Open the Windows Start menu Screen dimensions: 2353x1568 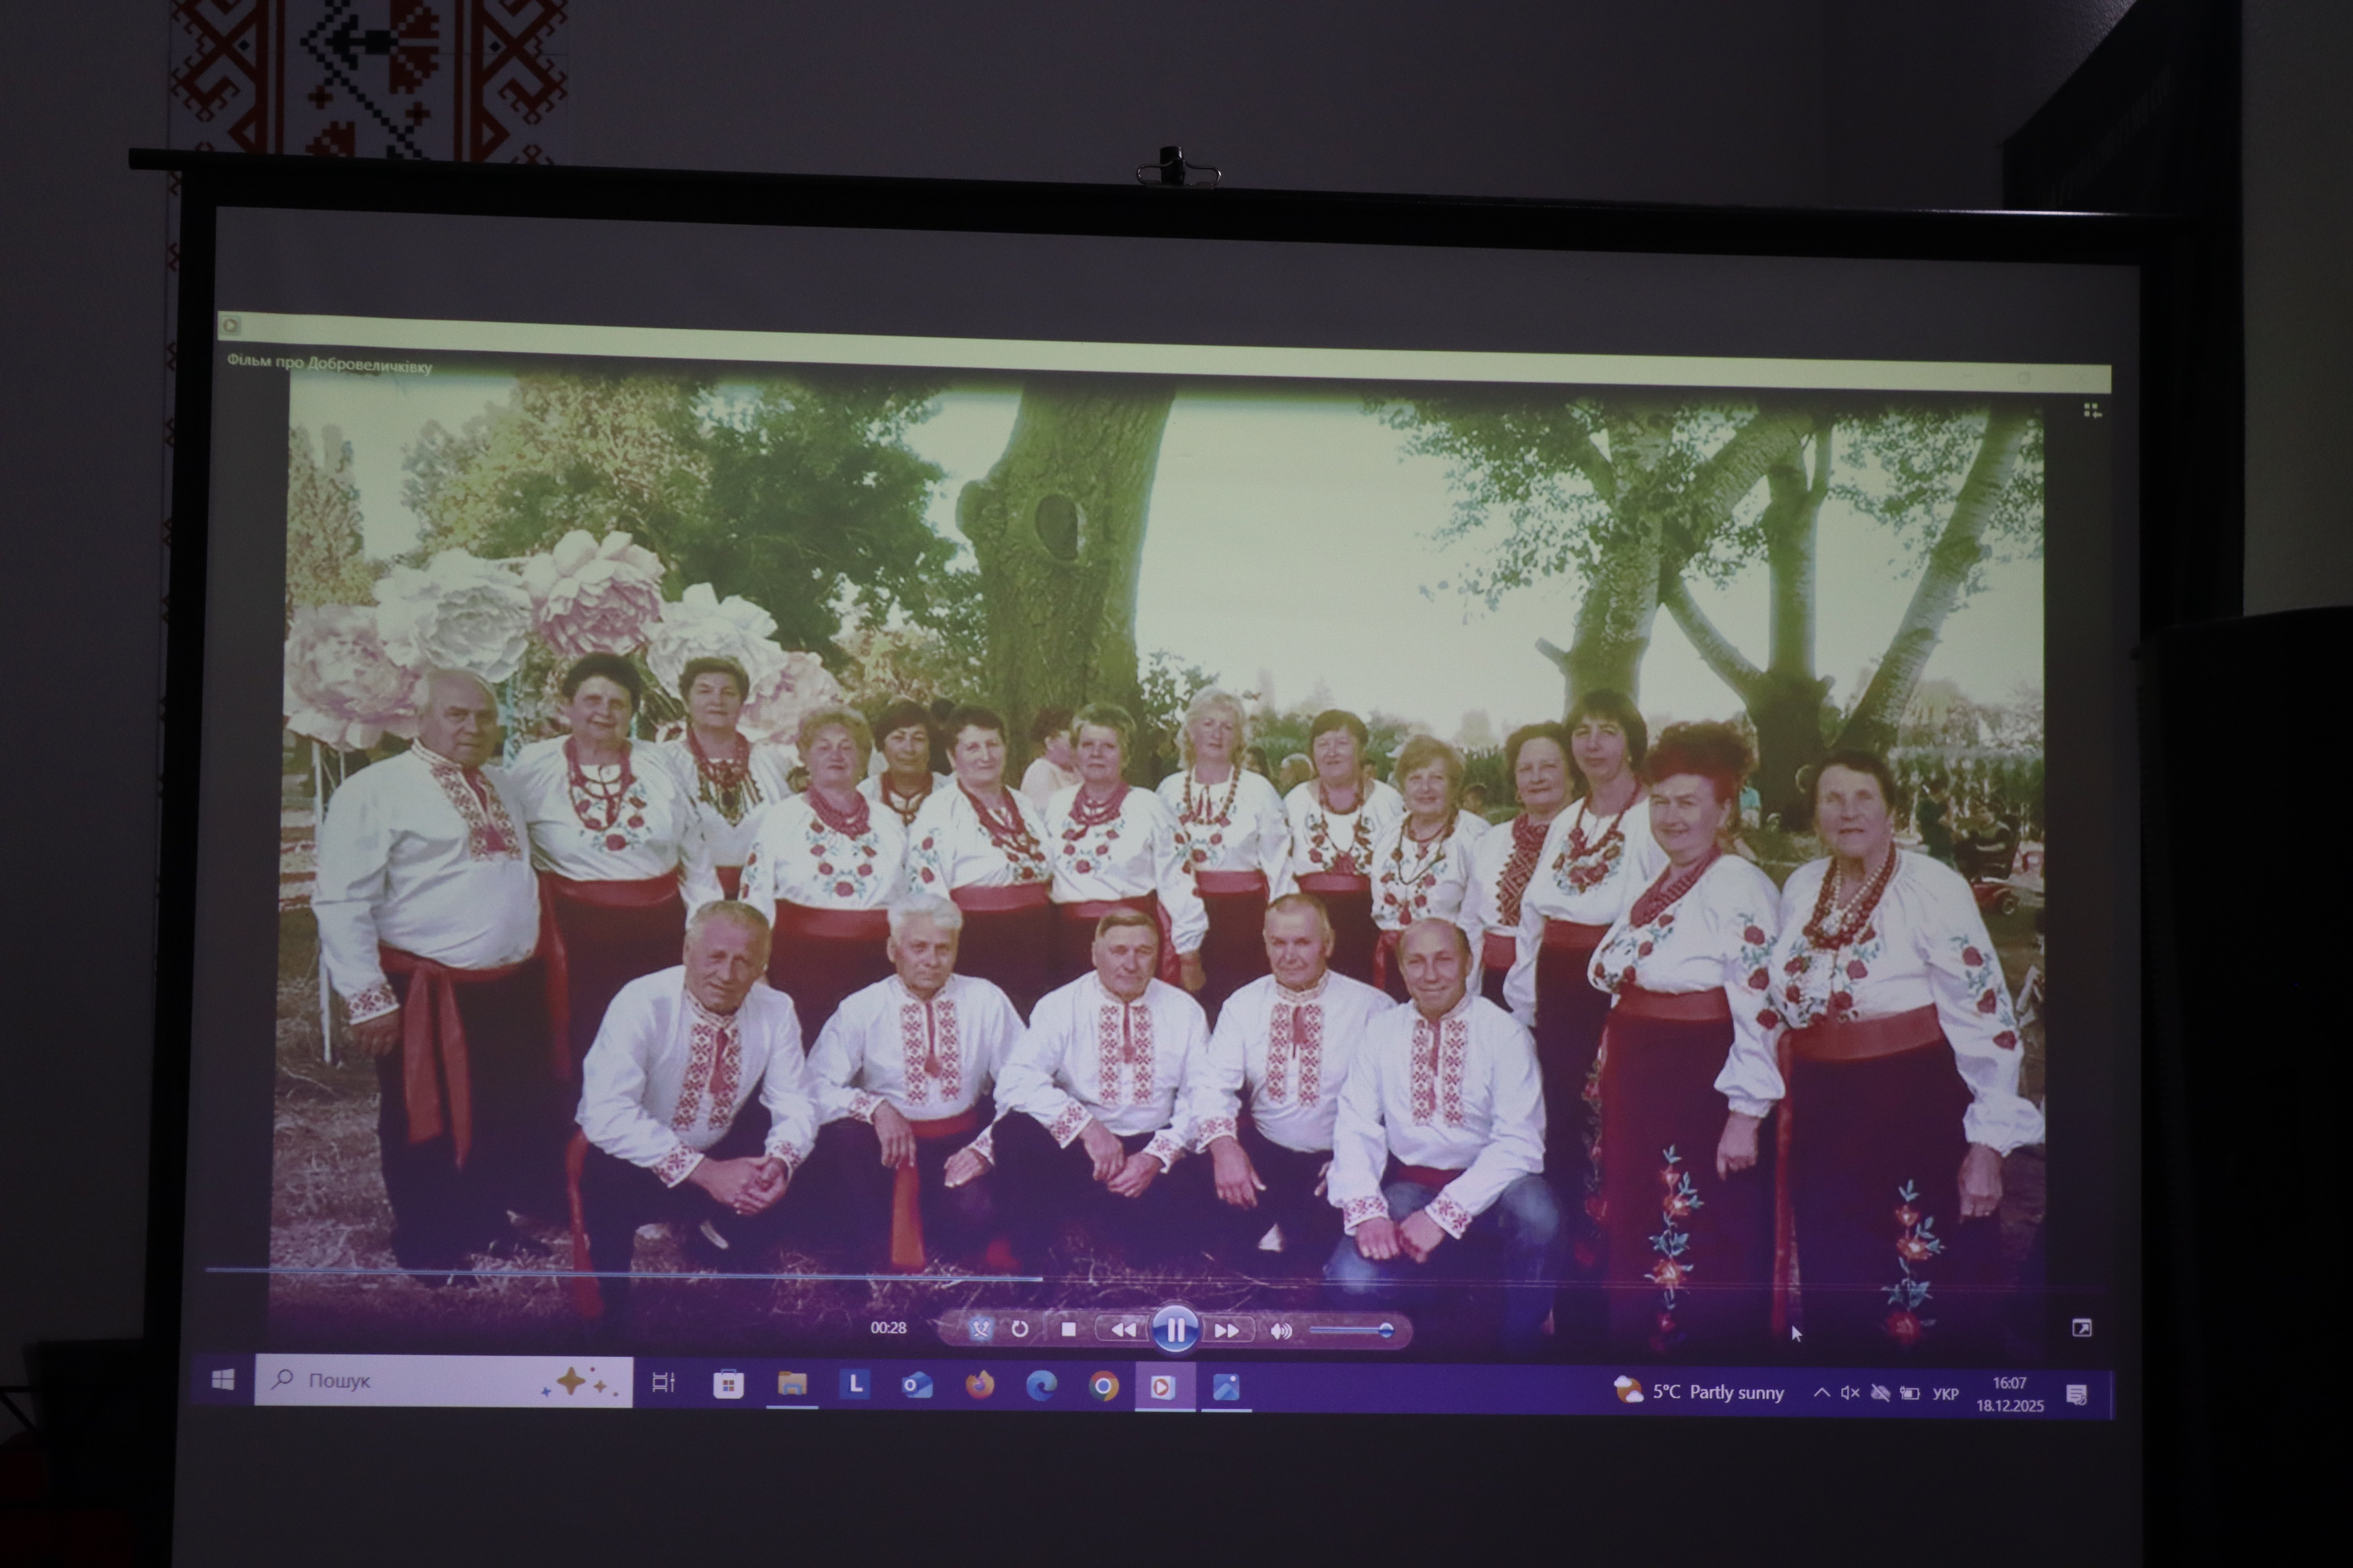click(x=223, y=1380)
